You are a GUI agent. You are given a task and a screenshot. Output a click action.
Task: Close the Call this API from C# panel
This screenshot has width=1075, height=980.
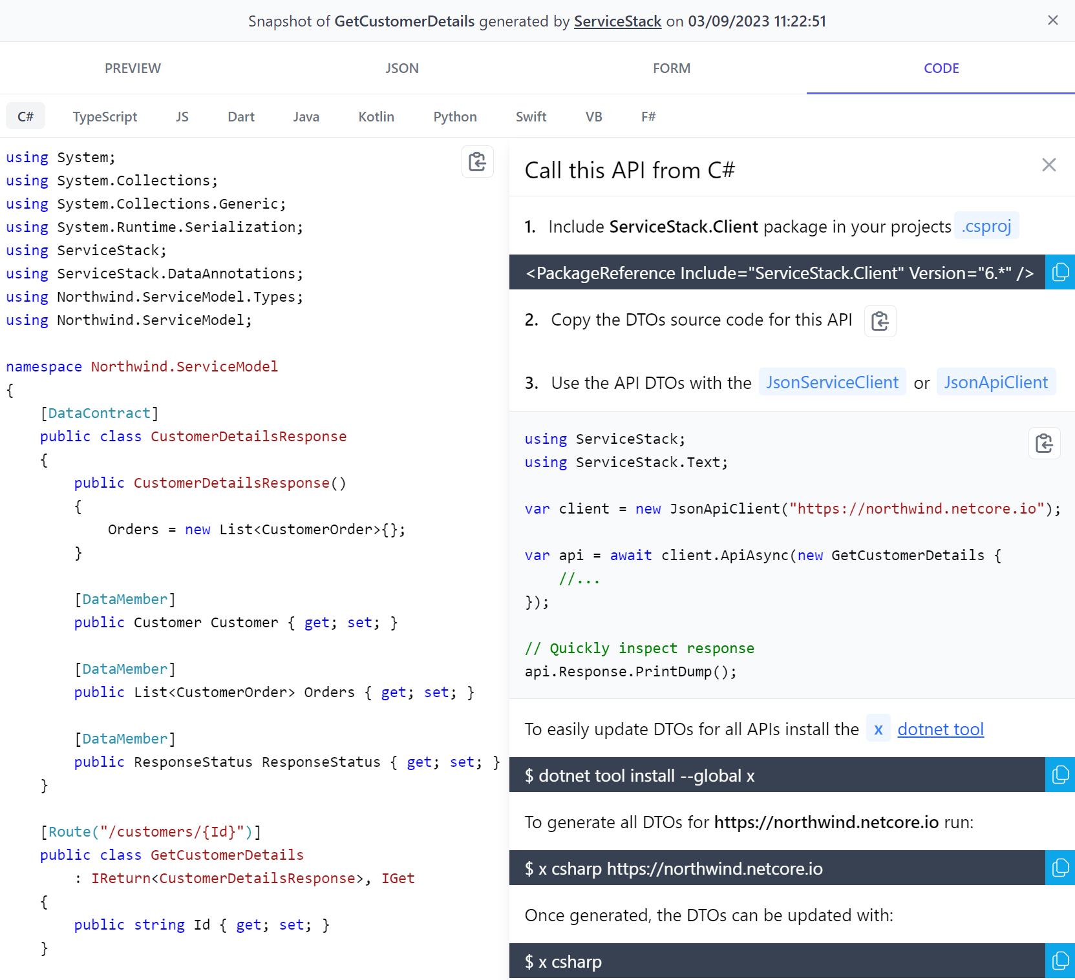coord(1048,165)
